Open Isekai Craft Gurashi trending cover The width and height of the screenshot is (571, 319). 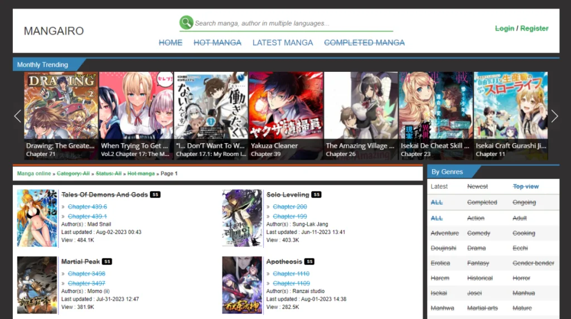click(x=511, y=116)
